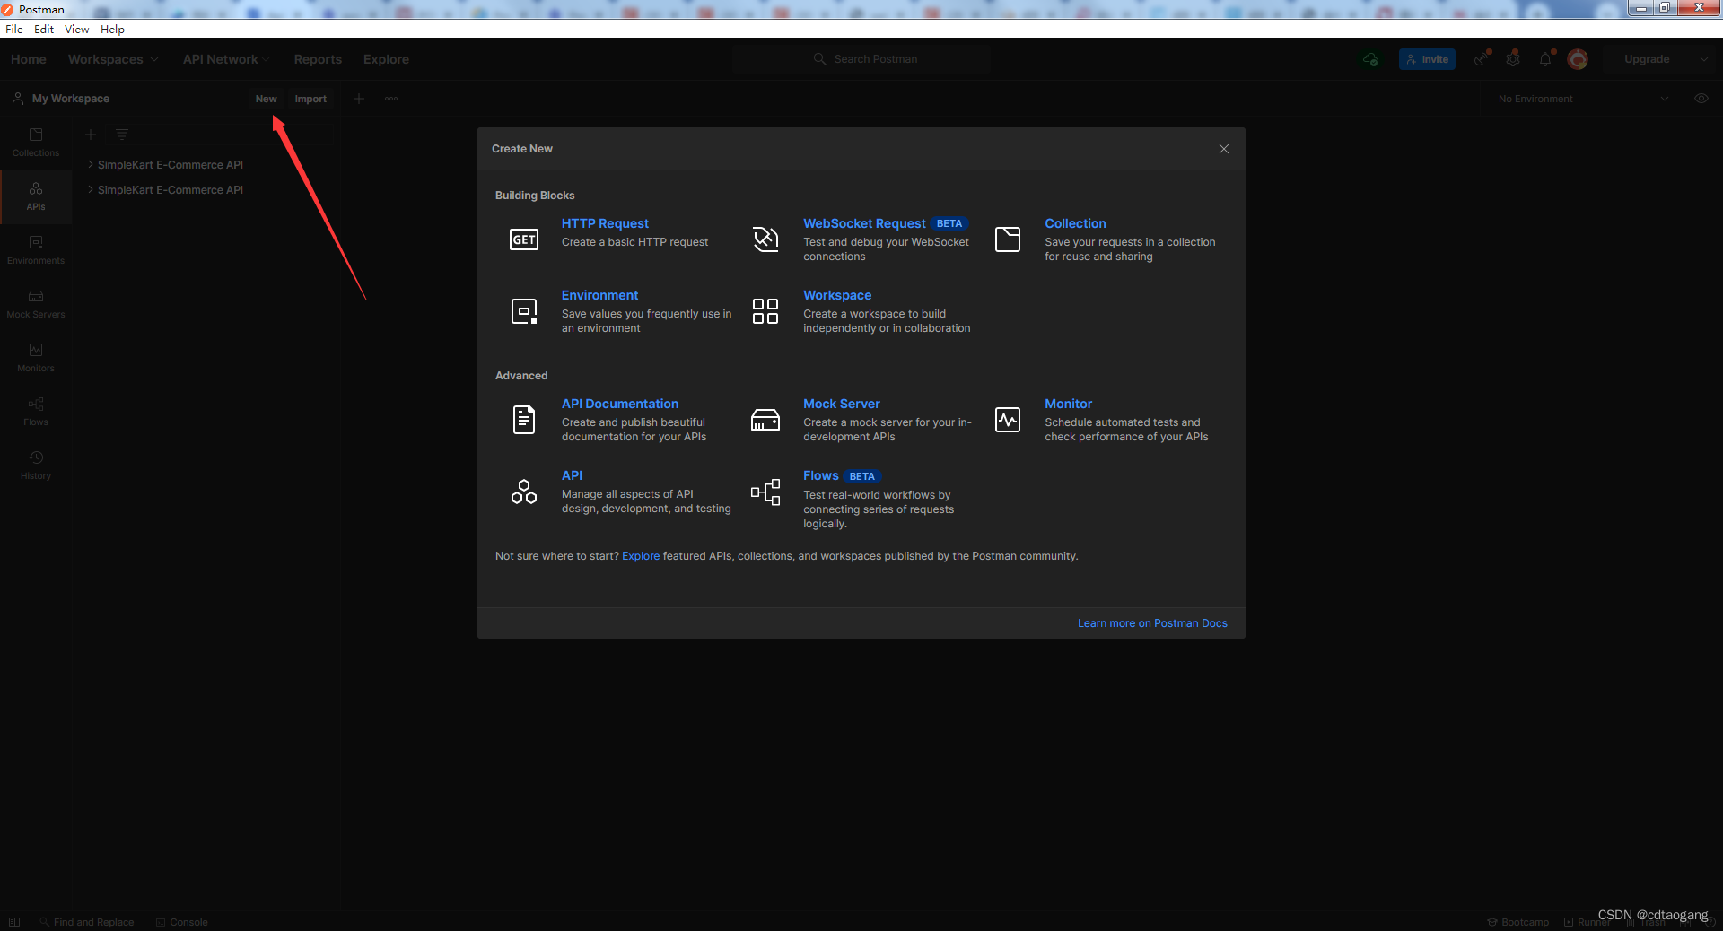Screen dimensions: 1723x931
Task: Click the filter icon in sidebar panel
Action: [x=122, y=135]
